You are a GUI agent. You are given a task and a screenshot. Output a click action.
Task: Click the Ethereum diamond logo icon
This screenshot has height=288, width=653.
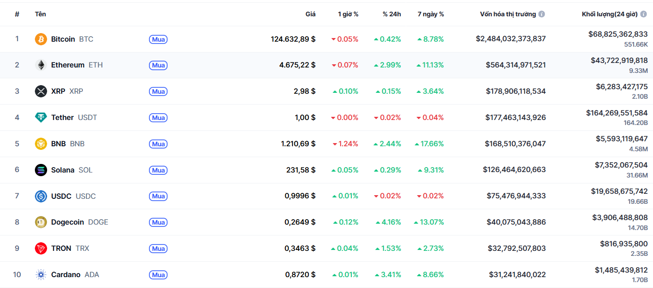(x=41, y=65)
